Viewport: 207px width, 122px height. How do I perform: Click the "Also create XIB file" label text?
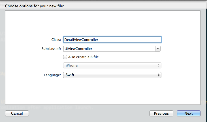(83, 57)
